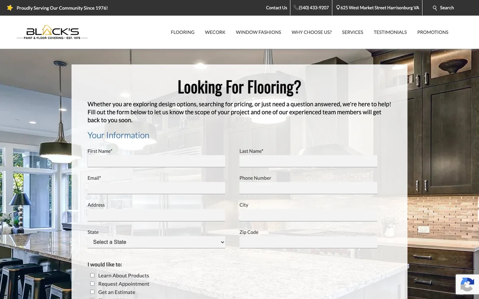Open the Services menu
479x299 pixels.
tap(352, 32)
